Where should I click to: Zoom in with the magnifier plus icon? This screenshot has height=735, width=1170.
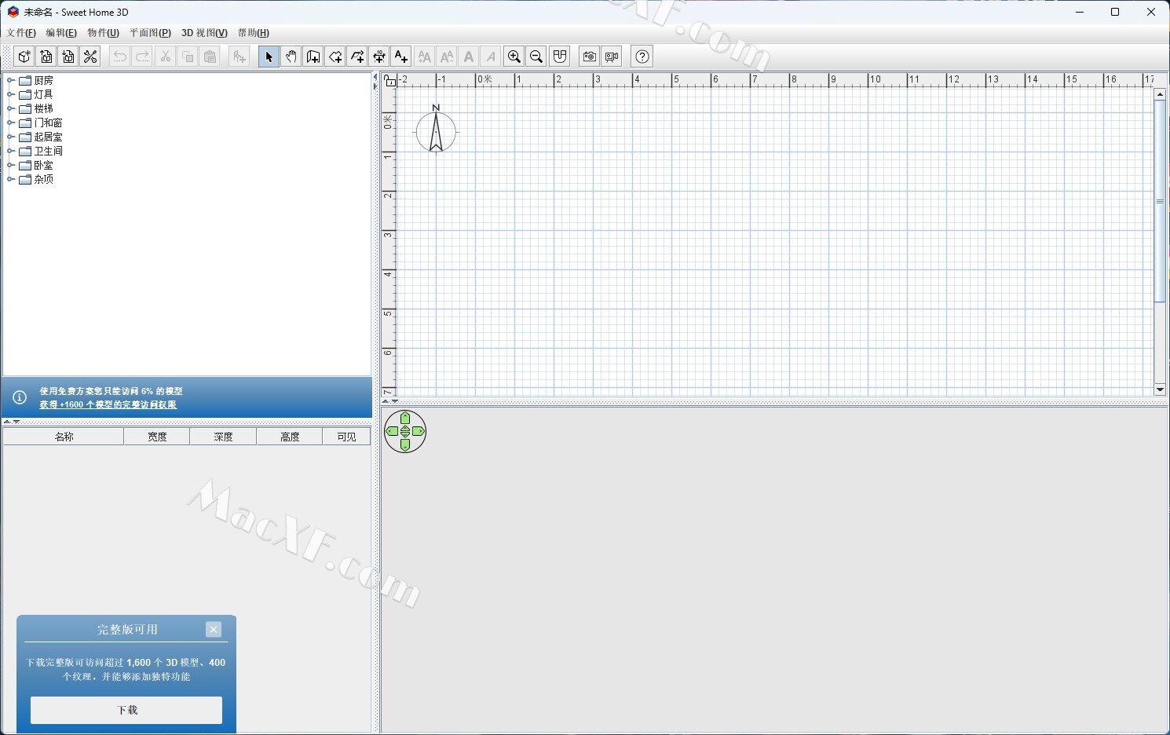514,57
